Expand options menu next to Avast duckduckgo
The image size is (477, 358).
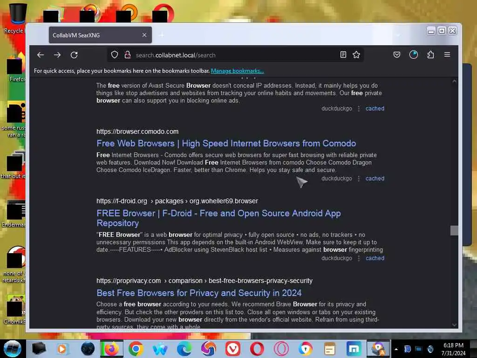point(359,109)
